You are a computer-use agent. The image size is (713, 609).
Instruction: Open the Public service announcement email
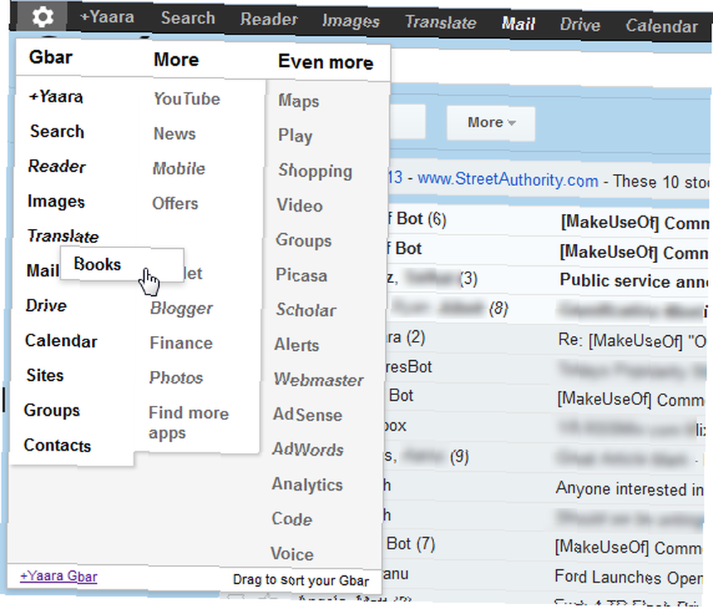(x=548, y=280)
